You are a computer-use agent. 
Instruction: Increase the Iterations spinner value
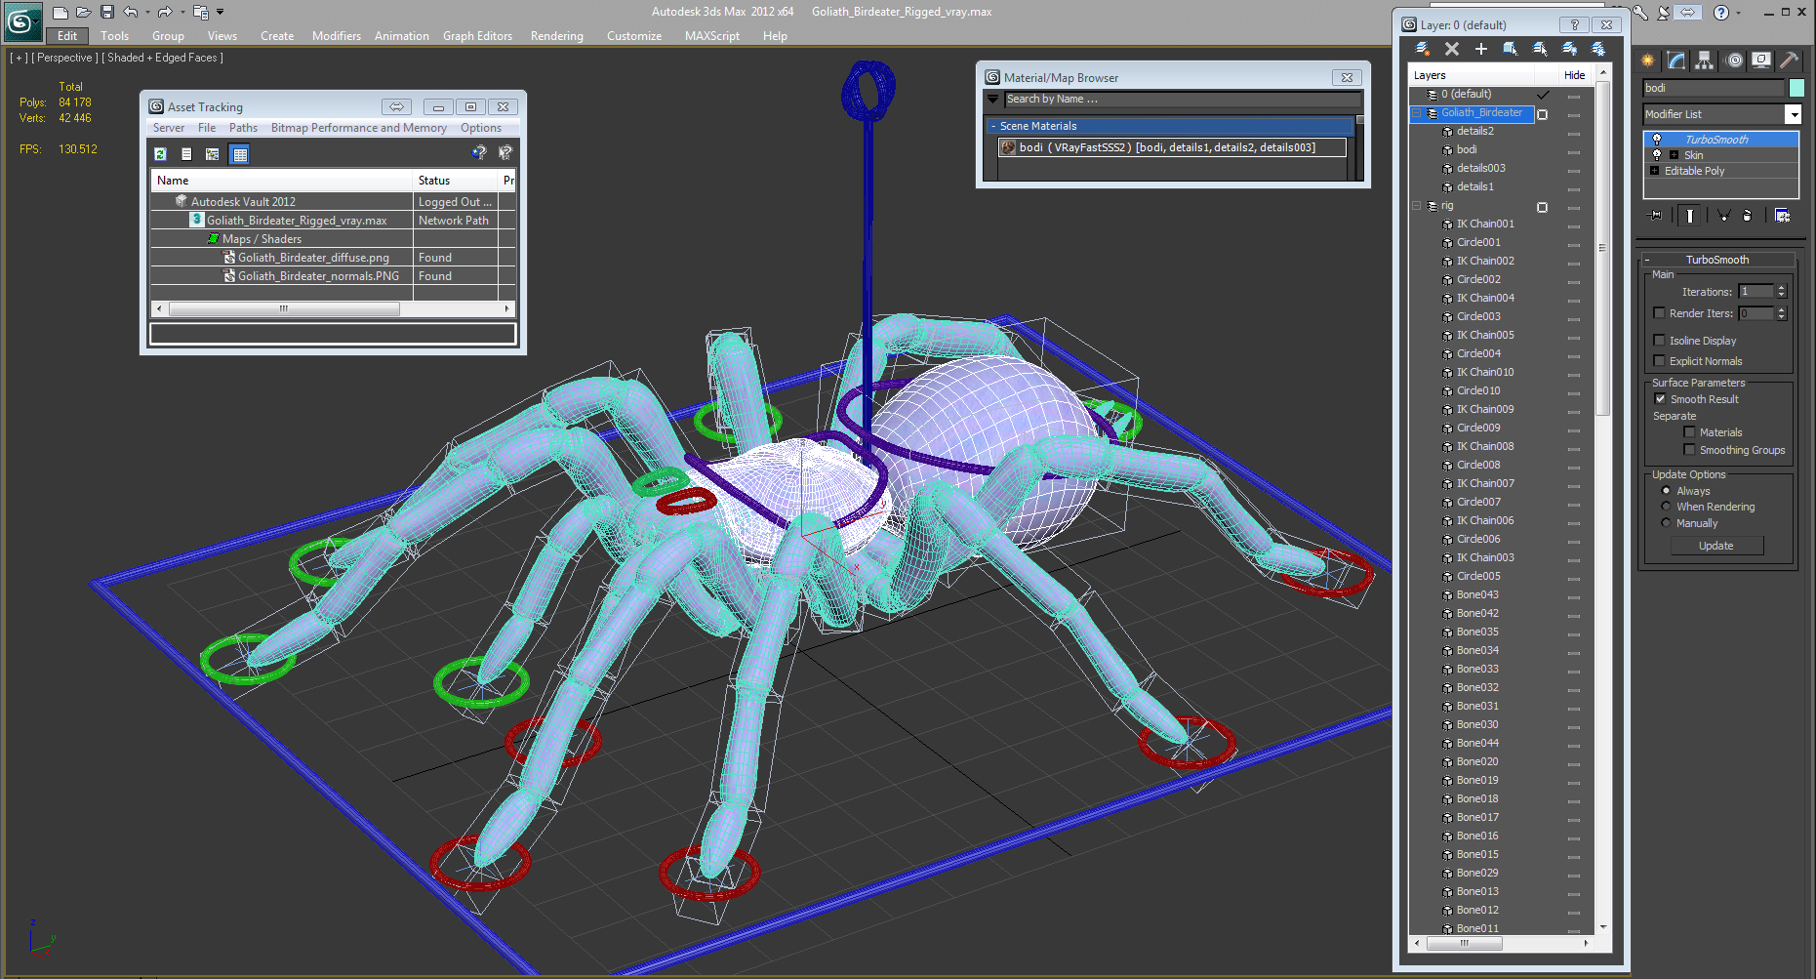coord(1782,288)
